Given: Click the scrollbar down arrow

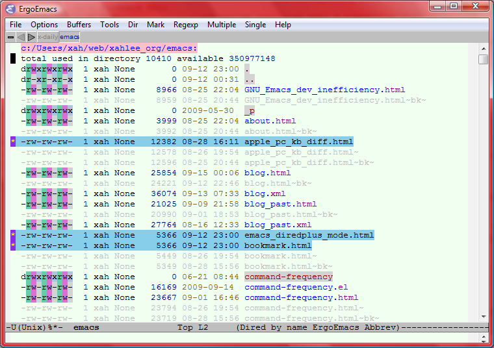Looking at the screenshot, I should 484,317.
